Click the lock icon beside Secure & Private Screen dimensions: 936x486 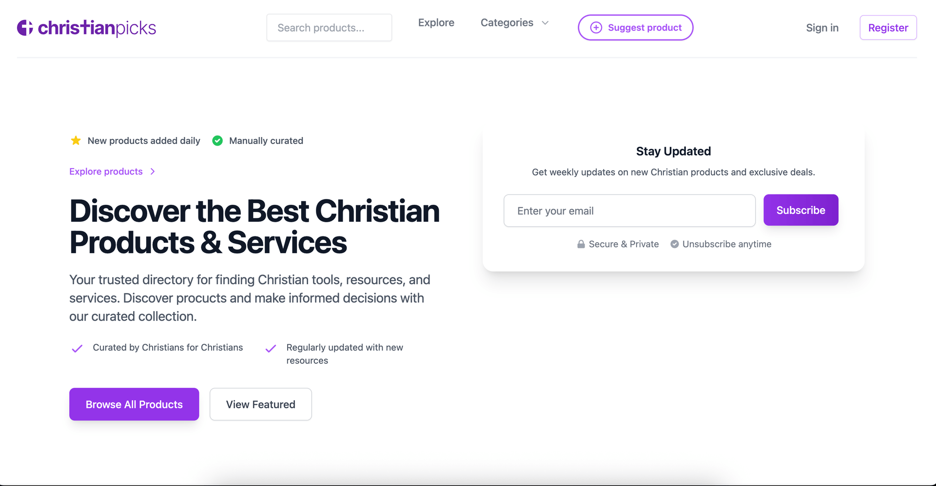tap(581, 244)
